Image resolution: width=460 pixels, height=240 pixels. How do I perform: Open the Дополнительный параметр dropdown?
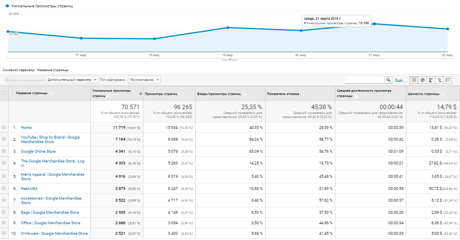(x=72, y=80)
